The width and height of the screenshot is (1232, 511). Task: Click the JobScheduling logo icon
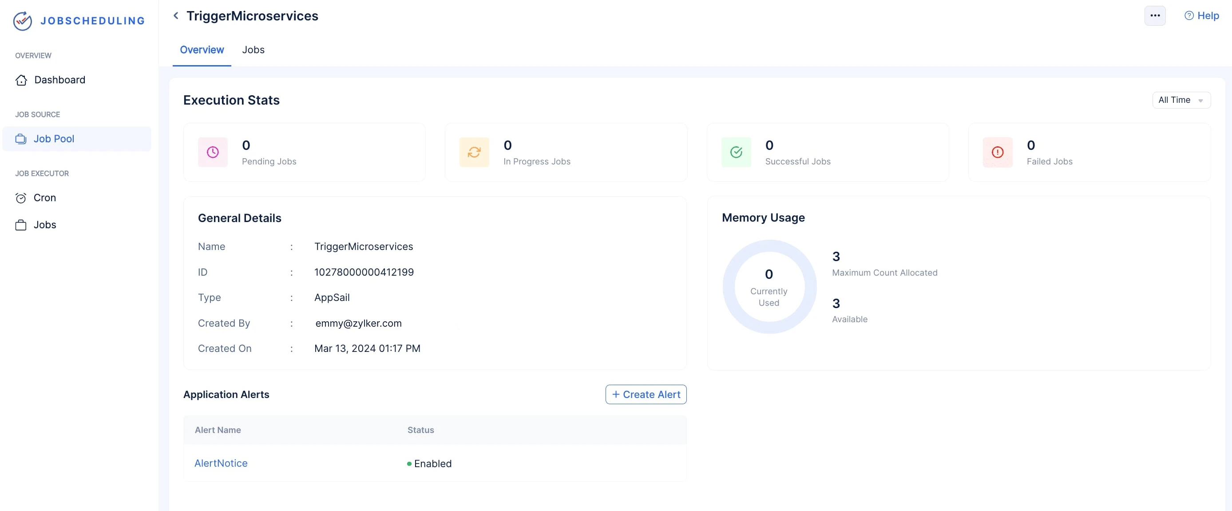pos(23,20)
